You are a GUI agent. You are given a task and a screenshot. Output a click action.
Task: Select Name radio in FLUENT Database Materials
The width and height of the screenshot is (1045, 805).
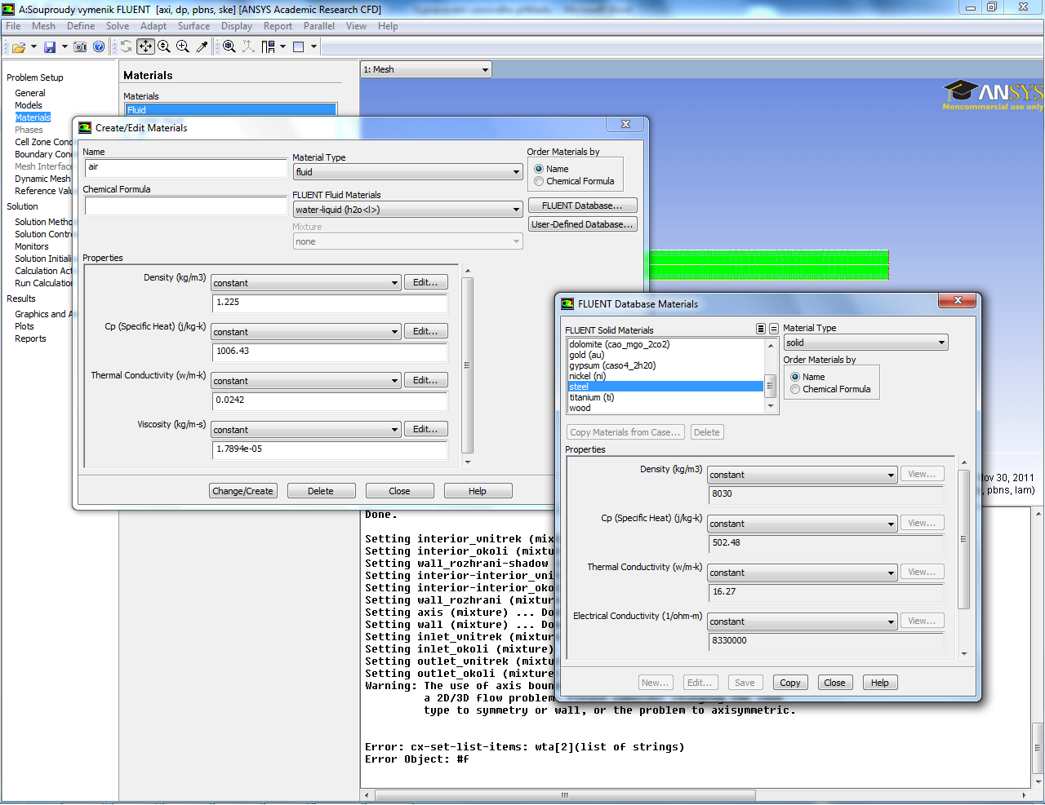pyautogui.click(x=795, y=377)
